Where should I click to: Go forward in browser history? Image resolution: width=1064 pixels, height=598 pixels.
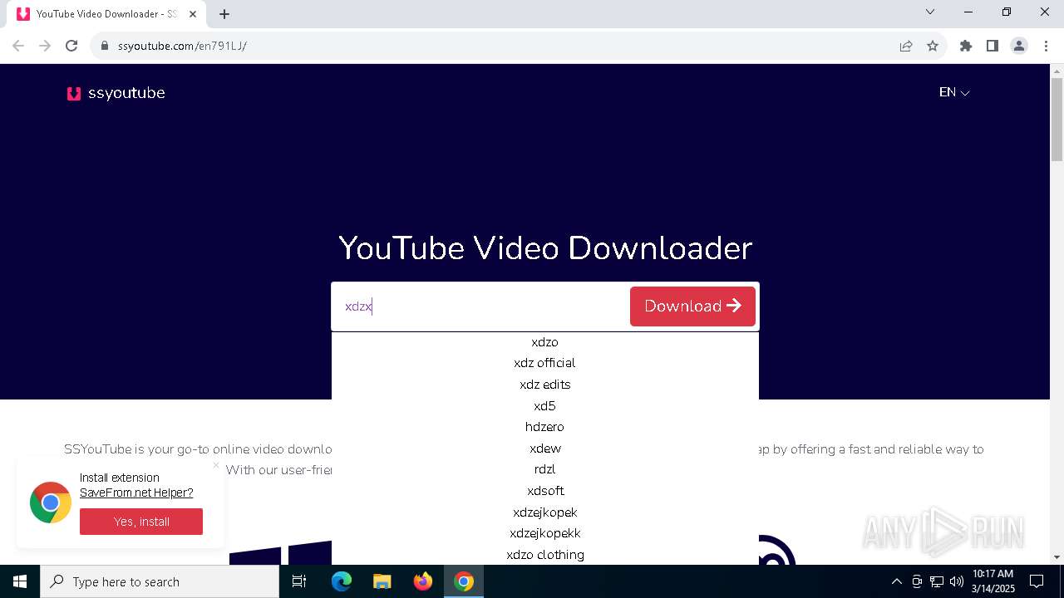tap(45, 46)
